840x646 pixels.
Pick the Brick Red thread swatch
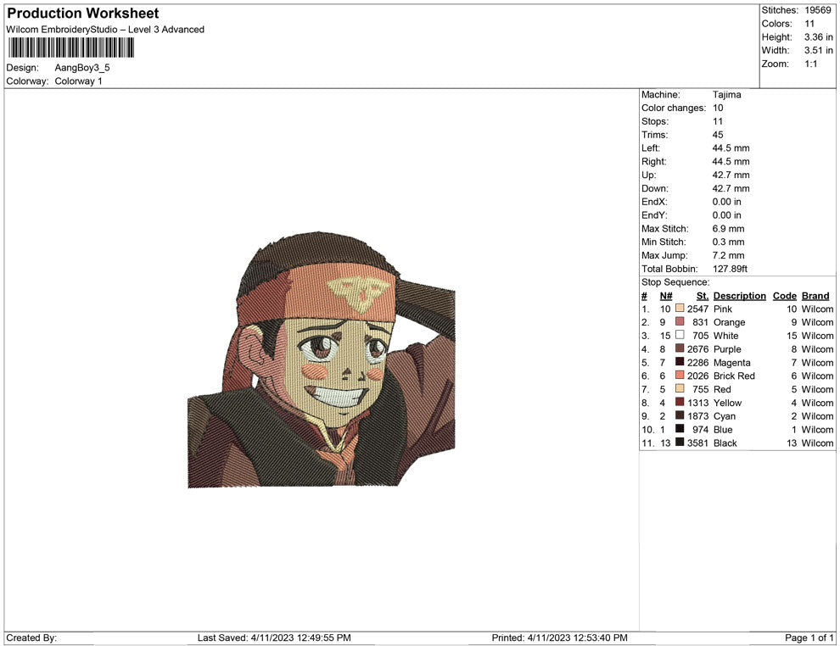coord(680,376)
